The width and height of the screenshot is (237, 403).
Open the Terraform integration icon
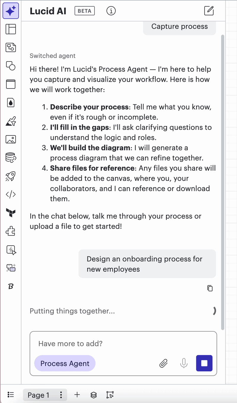pyautogui.click(x=11, y=212)
